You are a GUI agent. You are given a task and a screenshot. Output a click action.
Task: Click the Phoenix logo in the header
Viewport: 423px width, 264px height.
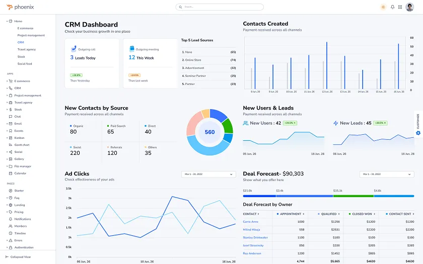[20, 7]
